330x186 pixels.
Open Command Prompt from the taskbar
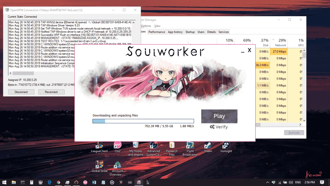23,182
